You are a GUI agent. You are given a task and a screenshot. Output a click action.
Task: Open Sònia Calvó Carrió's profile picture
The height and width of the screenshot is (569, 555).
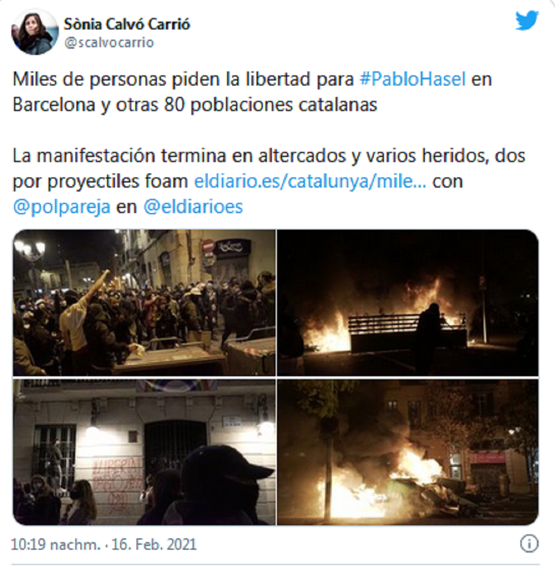point(35,32)
